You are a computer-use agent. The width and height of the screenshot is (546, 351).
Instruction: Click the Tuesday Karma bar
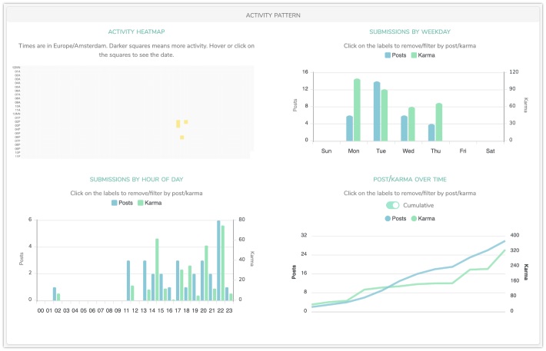pyautogui.click(x=385, y=115)
